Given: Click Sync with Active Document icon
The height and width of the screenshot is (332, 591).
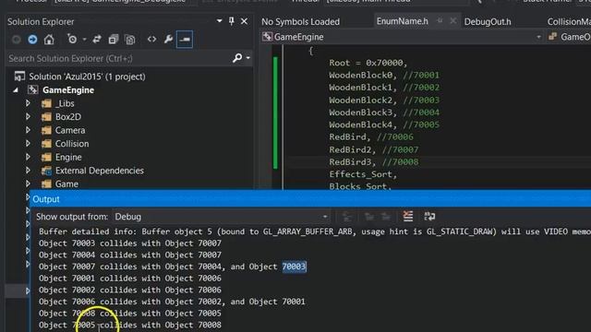Looking at the screenshot, I should [97, 39].
